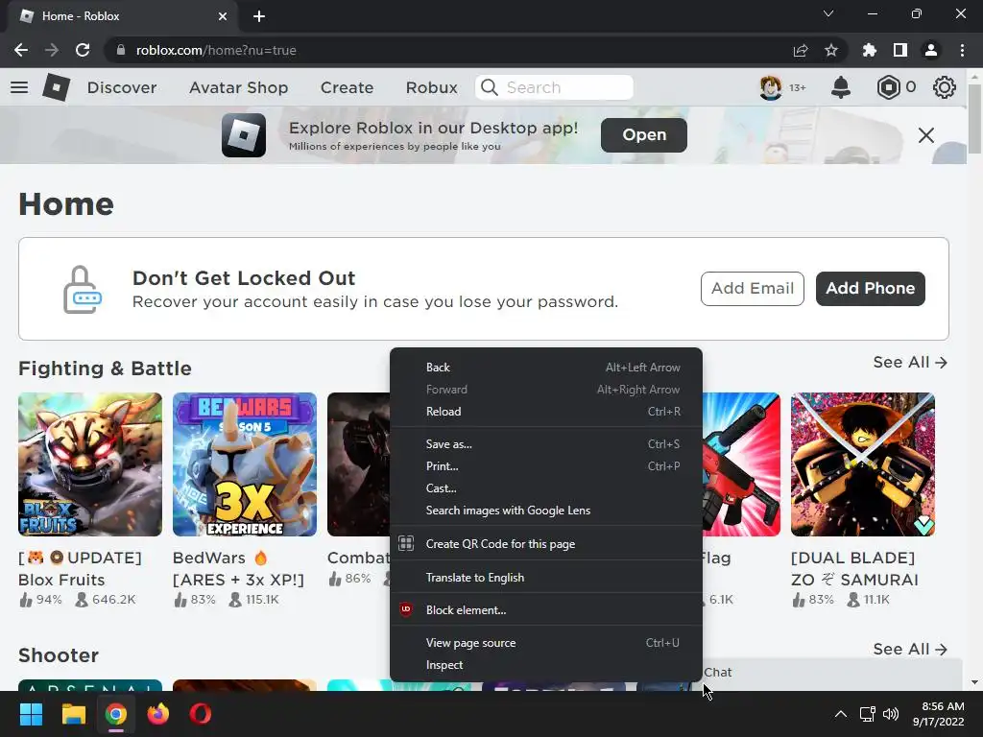This screenshot has width=983, height=737.
Task: Choose Reload from the context menu
Action: (x=546, y=412)
